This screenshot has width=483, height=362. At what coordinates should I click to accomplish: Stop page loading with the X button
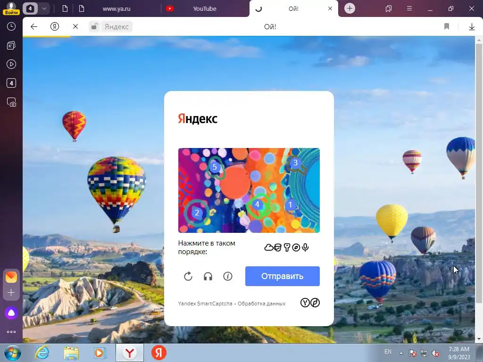(x=75, y=27)
